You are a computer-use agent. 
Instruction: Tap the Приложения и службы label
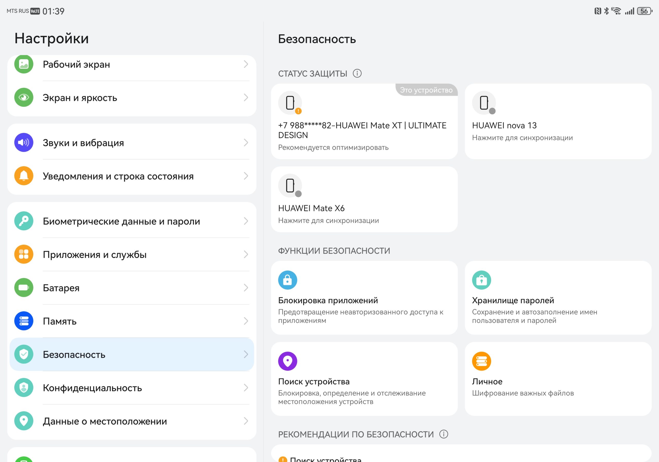click(95, 255)
